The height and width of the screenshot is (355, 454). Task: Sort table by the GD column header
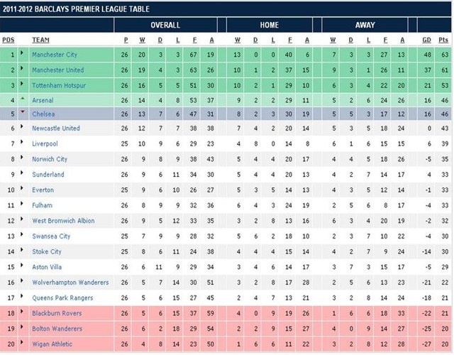(x=426, y=40)
